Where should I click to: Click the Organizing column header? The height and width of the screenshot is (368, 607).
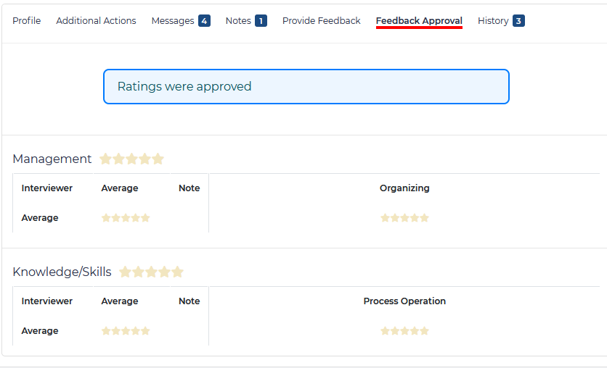[404, 188]
